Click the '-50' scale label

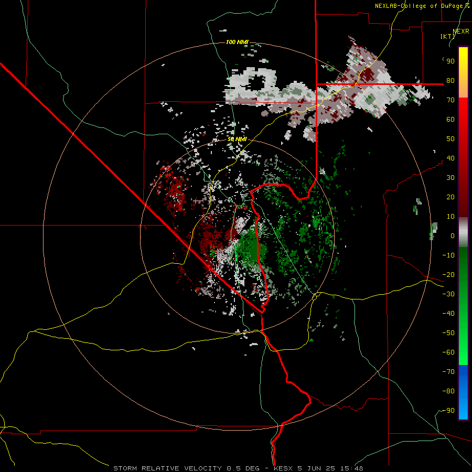(448, 333)
